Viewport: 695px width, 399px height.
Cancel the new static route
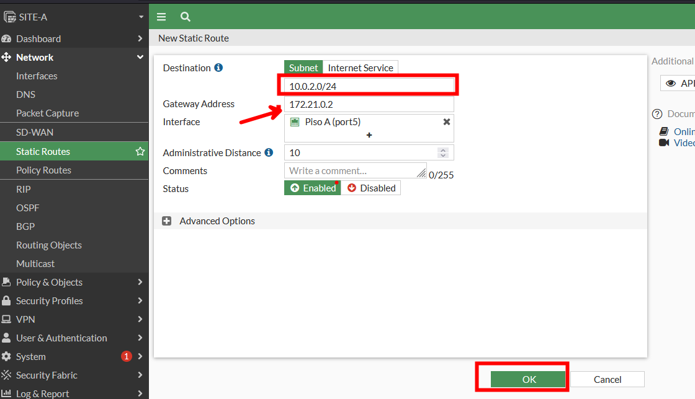607,379
